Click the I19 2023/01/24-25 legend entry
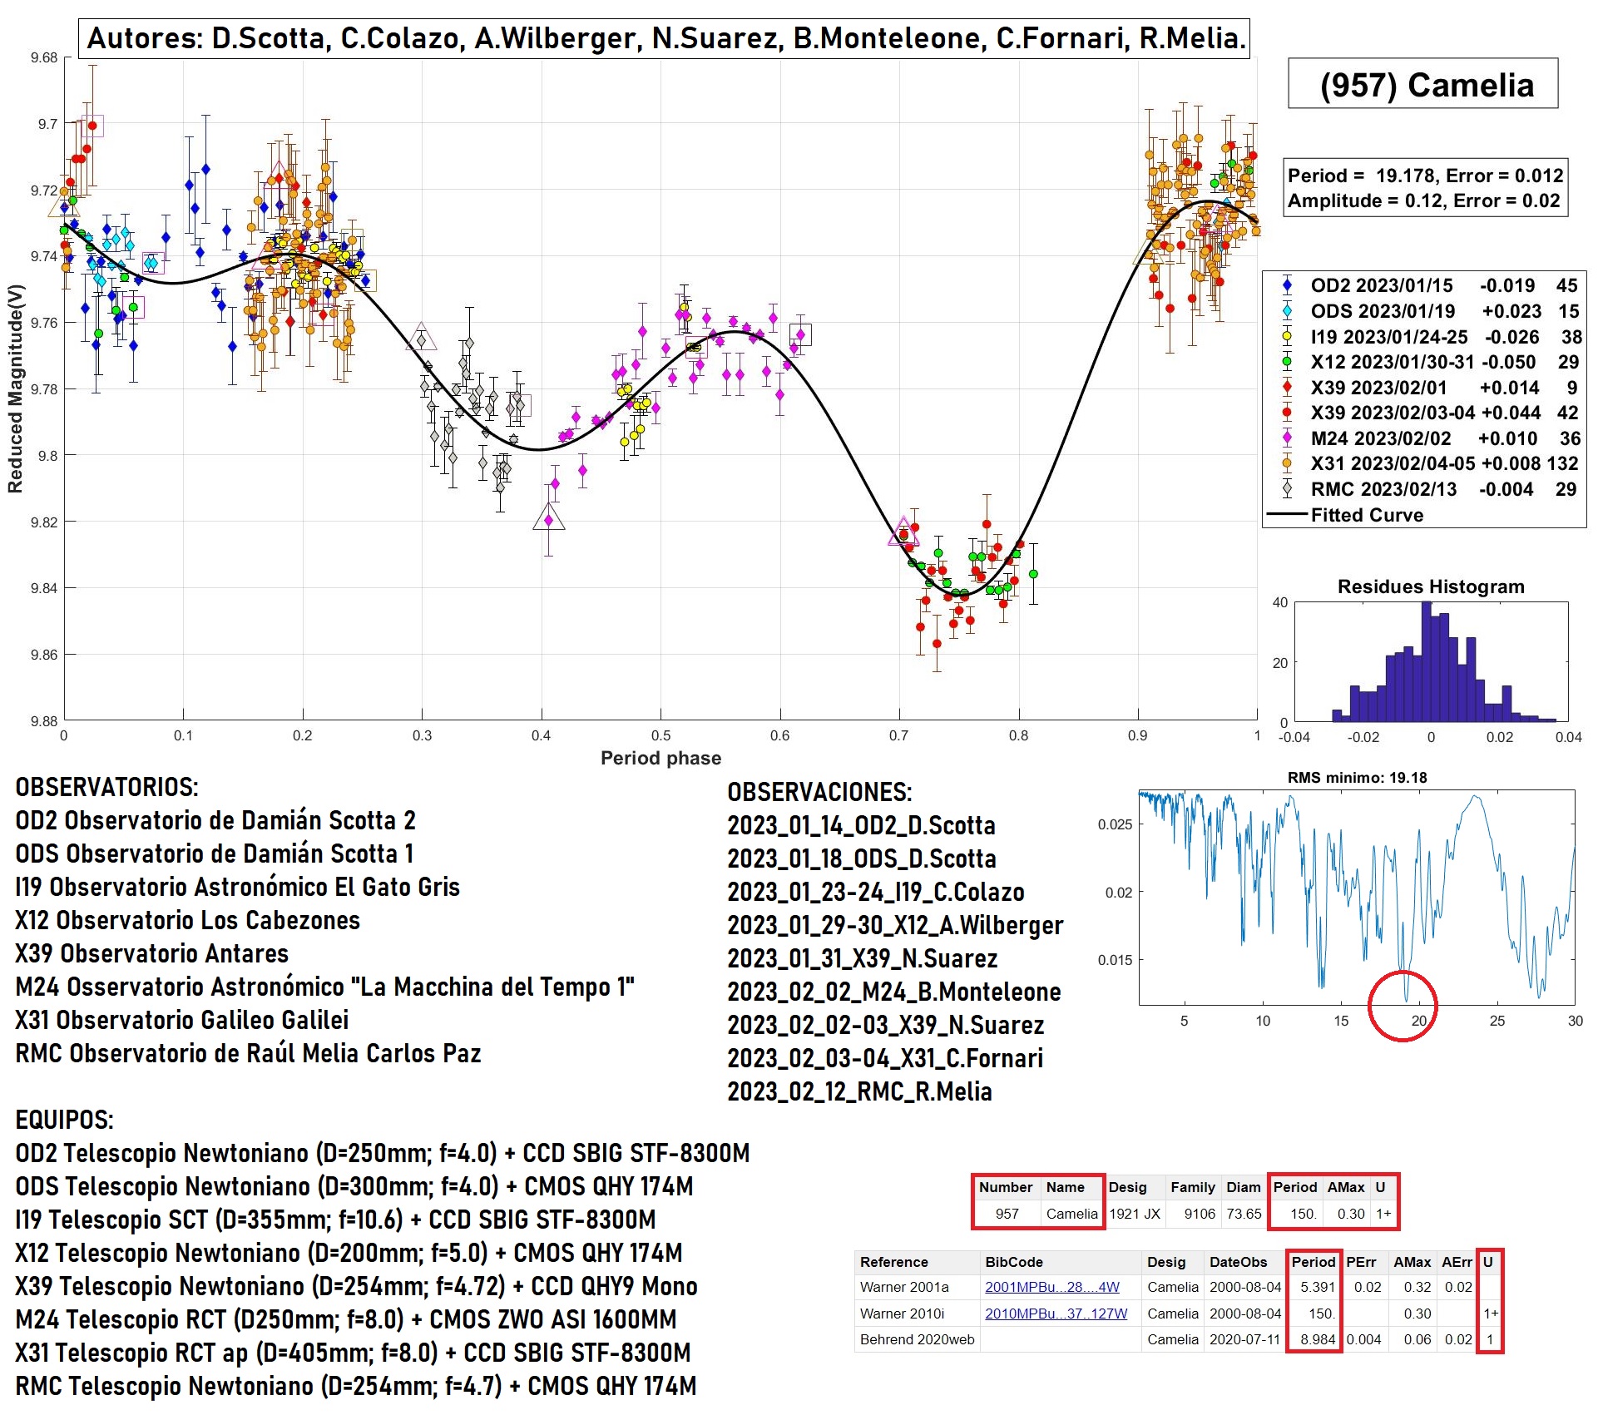1598x1415 pixels. pyautogui.click(x=1424, y=337)
